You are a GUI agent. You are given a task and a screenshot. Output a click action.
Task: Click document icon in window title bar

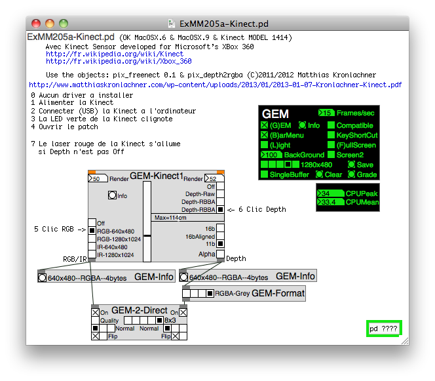pos(172,24)
